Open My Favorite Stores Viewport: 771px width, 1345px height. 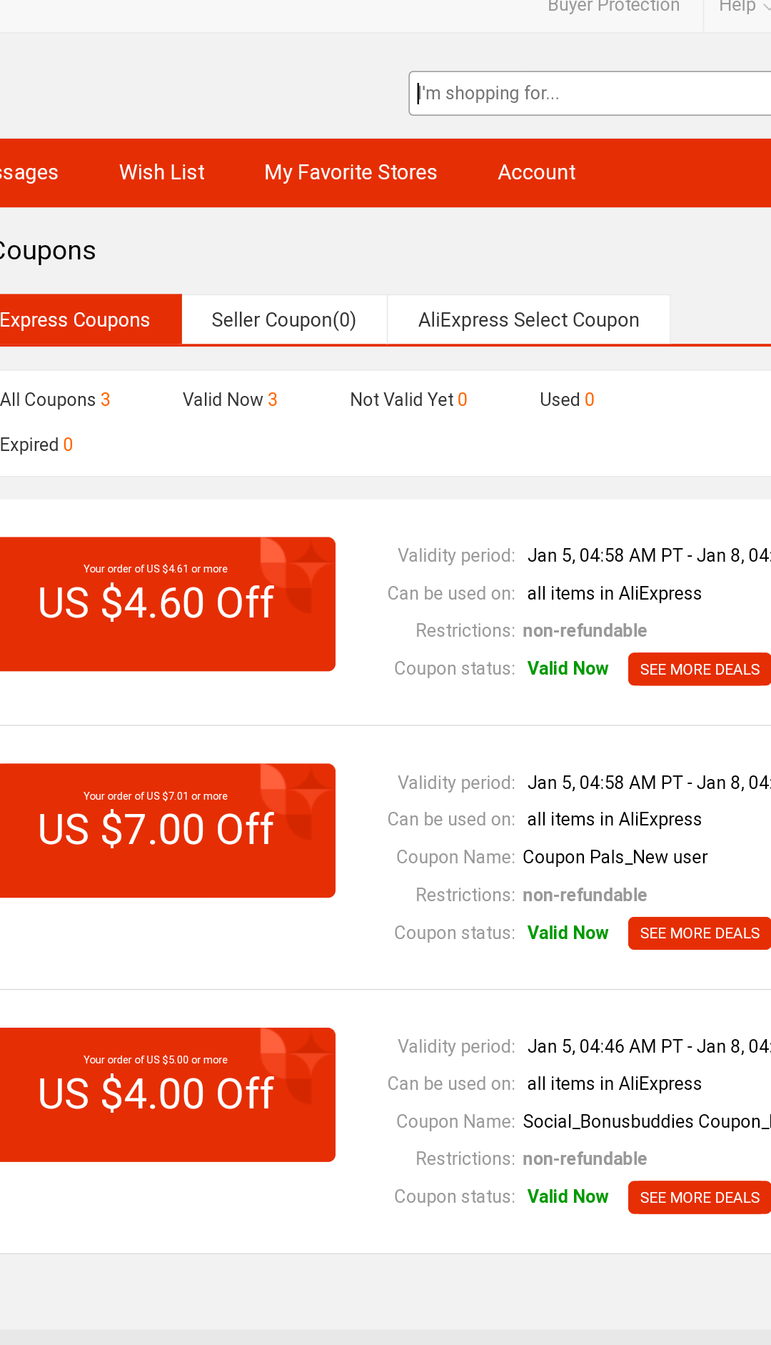click(351, 172)
